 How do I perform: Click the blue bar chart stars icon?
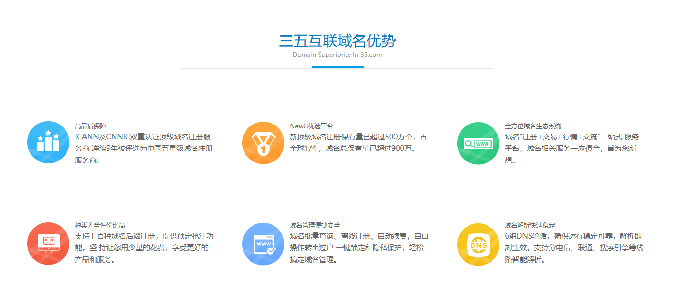48,142
